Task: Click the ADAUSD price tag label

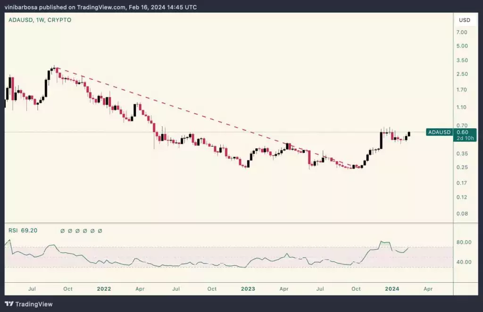Action: click(439, 132)
